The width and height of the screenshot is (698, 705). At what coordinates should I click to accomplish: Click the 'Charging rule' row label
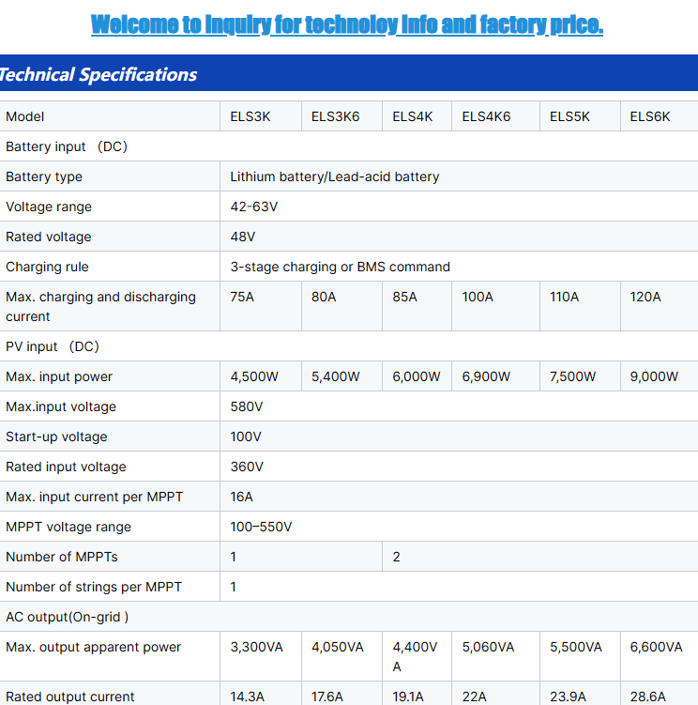[x=47, y=267]
